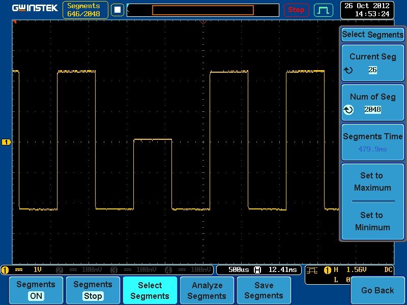Click the red Stop status indicator
Image resolution: width=407 pixels, height=305 pixels.
[x=297, y=10]
